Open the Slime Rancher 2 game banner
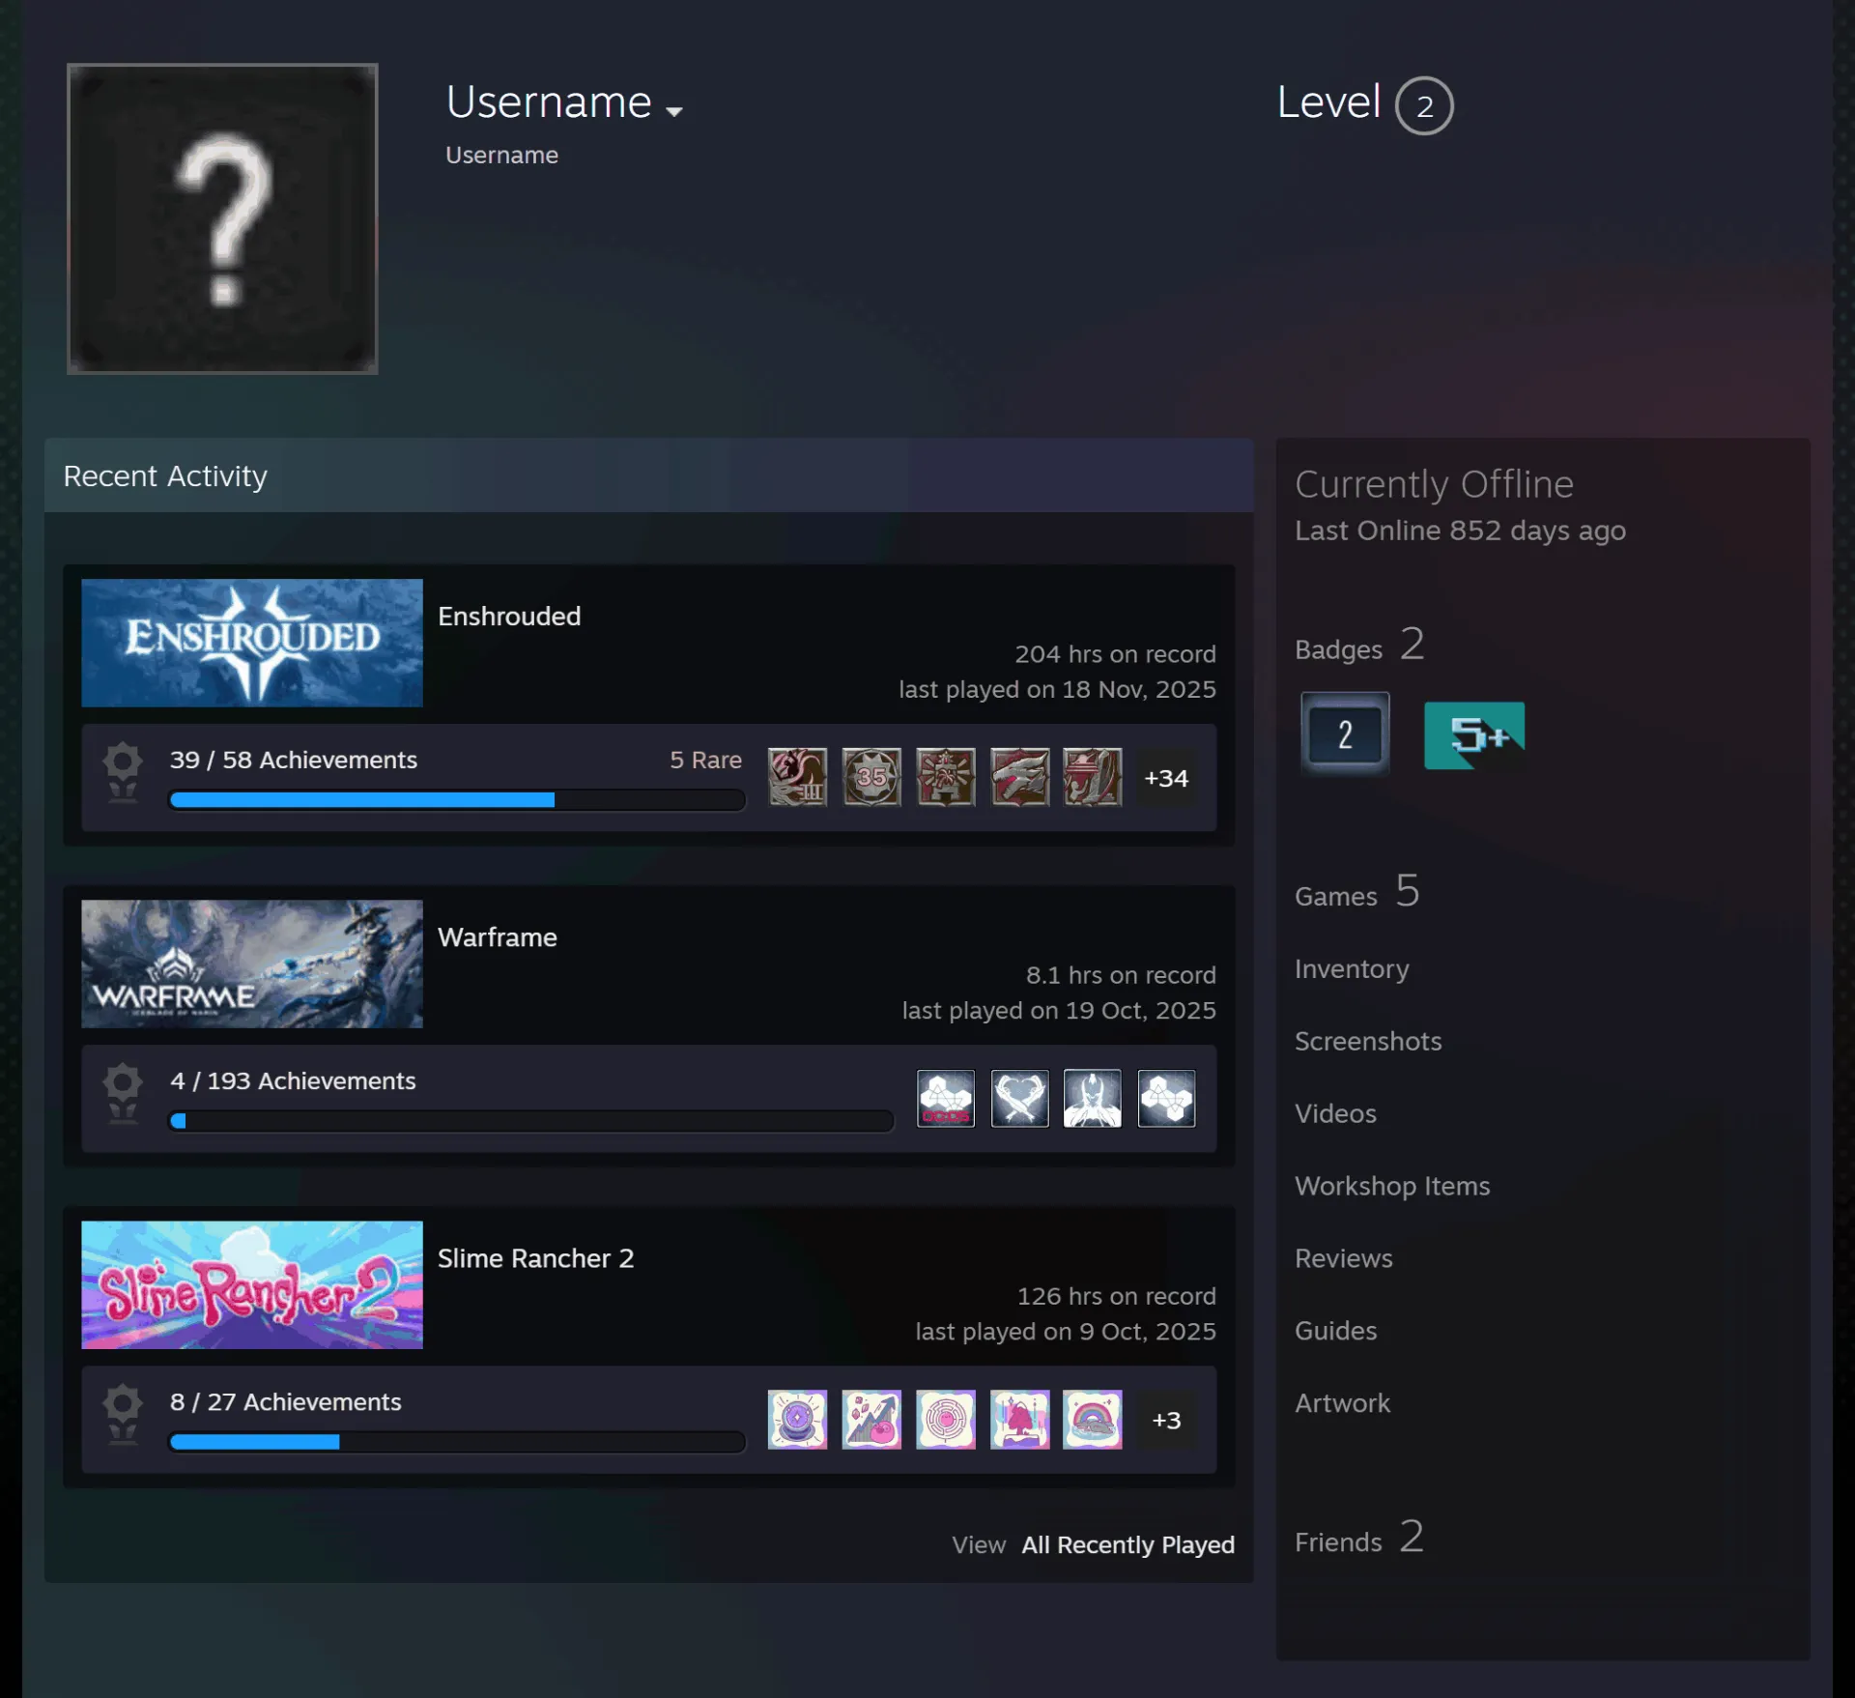1855x1698 pixels. click(x=252, y=1284)
